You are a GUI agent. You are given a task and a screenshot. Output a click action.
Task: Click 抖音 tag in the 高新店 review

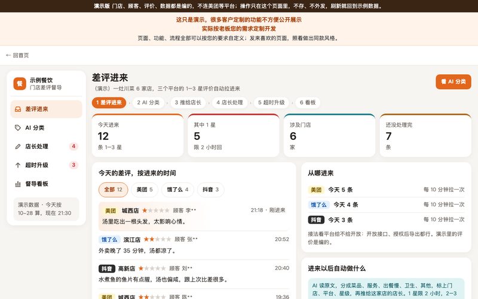click(107, 269)
